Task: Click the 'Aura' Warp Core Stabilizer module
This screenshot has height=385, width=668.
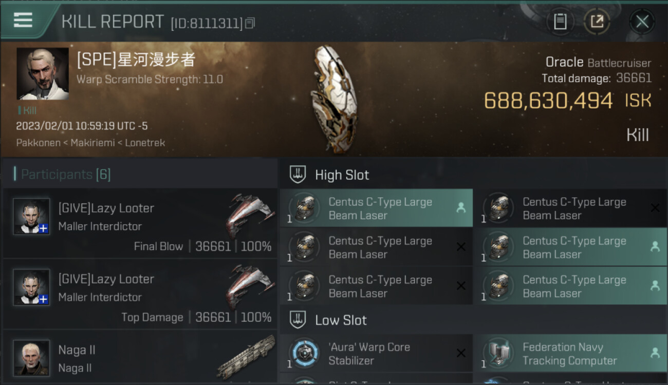Action: point(376,354)
